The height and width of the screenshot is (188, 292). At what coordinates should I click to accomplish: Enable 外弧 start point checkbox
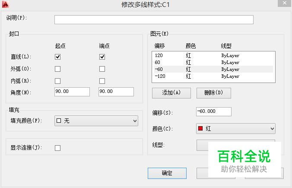[58, 69]
